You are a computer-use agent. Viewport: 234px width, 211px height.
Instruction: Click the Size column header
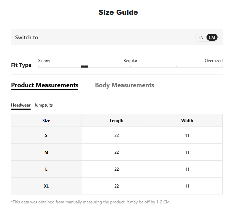pyautogui.click(x=46, y=121)
